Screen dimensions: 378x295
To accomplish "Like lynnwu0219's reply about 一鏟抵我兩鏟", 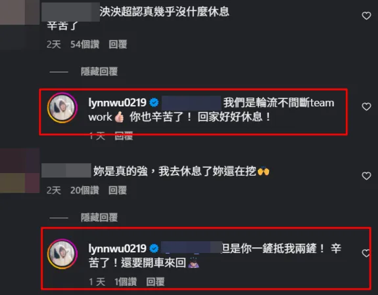I will [366, 253].
